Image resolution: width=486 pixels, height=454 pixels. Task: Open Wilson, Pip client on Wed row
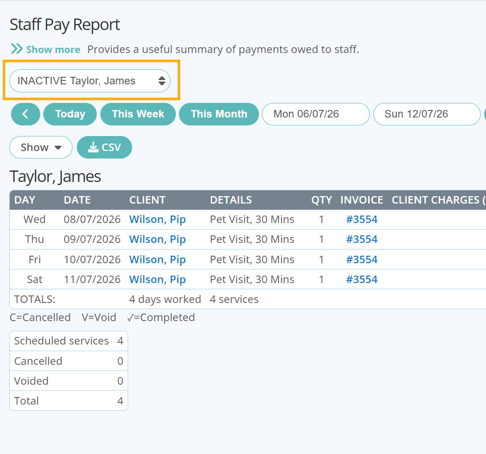click(157, 219)
